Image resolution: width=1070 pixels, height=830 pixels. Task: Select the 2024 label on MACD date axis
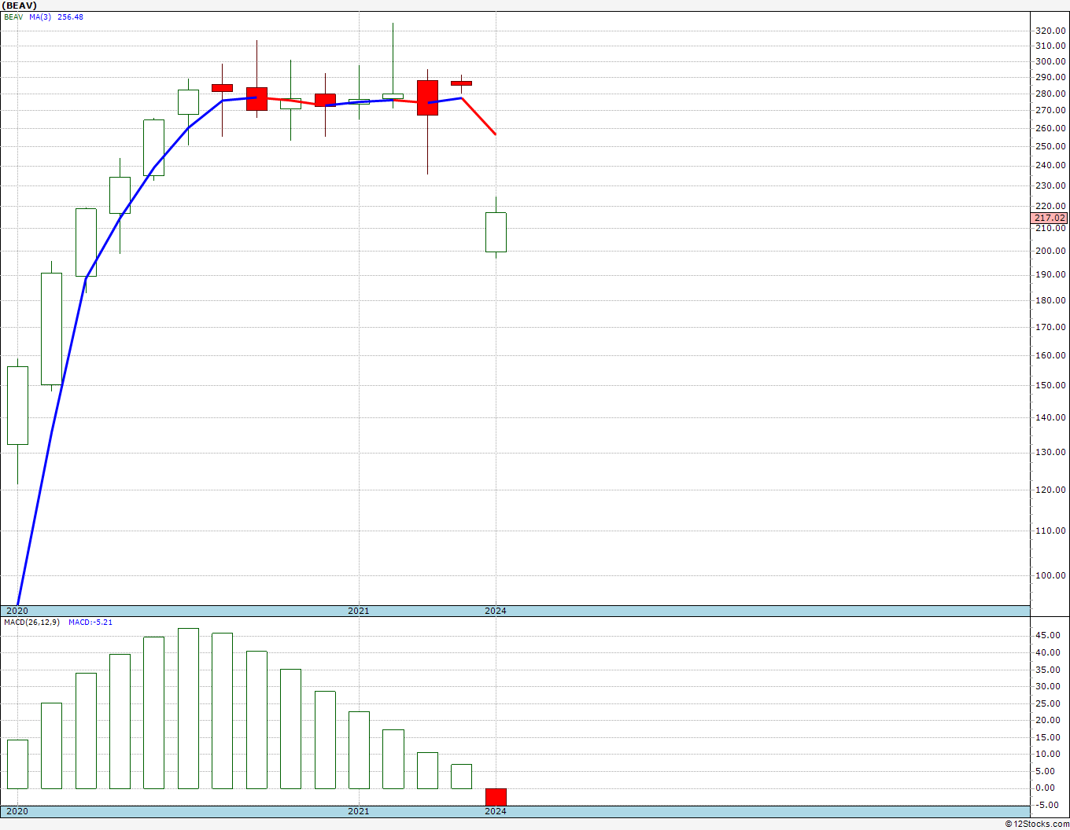click(496, 811)
